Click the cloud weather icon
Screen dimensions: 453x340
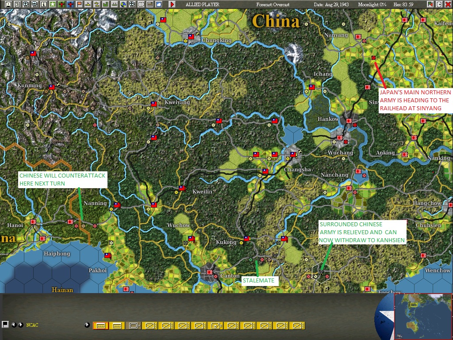pyautogui.click(x=159, y=4)
